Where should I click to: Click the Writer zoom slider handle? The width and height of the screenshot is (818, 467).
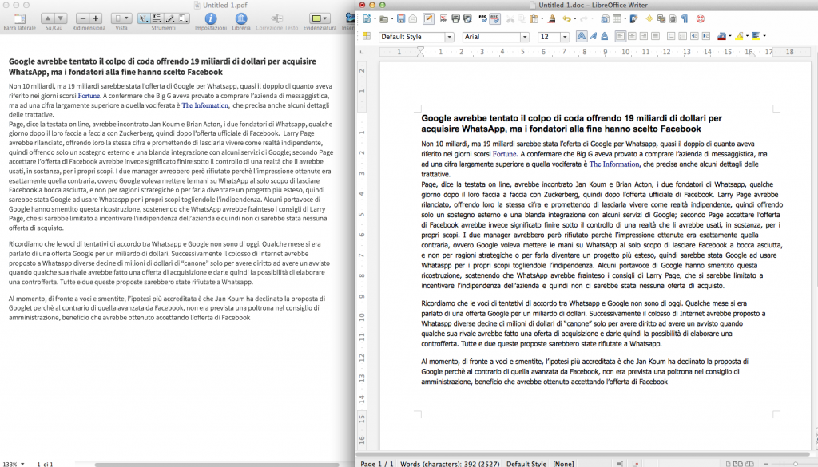[795, 463]
